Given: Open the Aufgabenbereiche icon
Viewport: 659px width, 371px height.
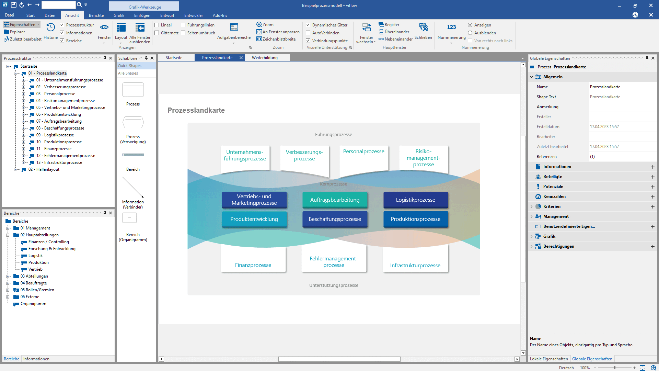Looking at the screenshot, I should coord(234,27).
